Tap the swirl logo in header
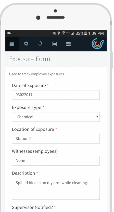The image size is (114, 212). point(98,44)
